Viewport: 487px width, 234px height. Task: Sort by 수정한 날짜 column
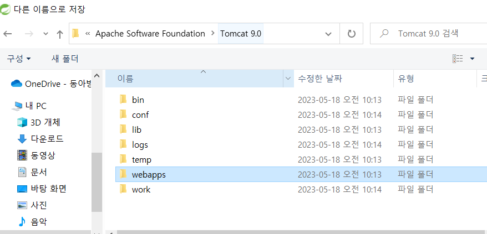tap(343, 79)
